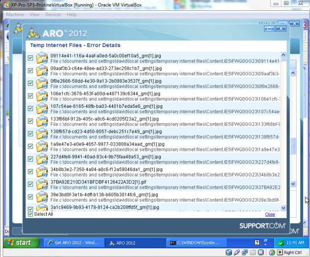Click the folder icon for 133f66bf file entry

click(x=42, y=121)
